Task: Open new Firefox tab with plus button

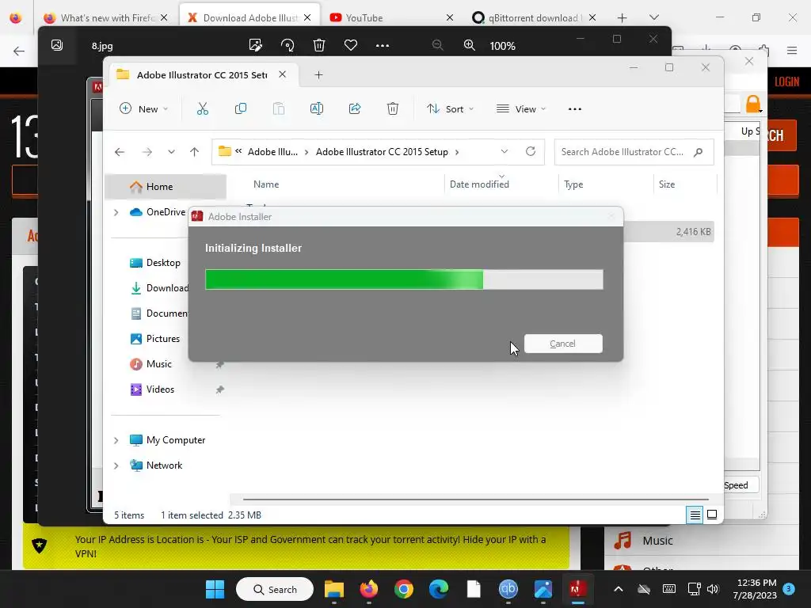Action: 623,17
